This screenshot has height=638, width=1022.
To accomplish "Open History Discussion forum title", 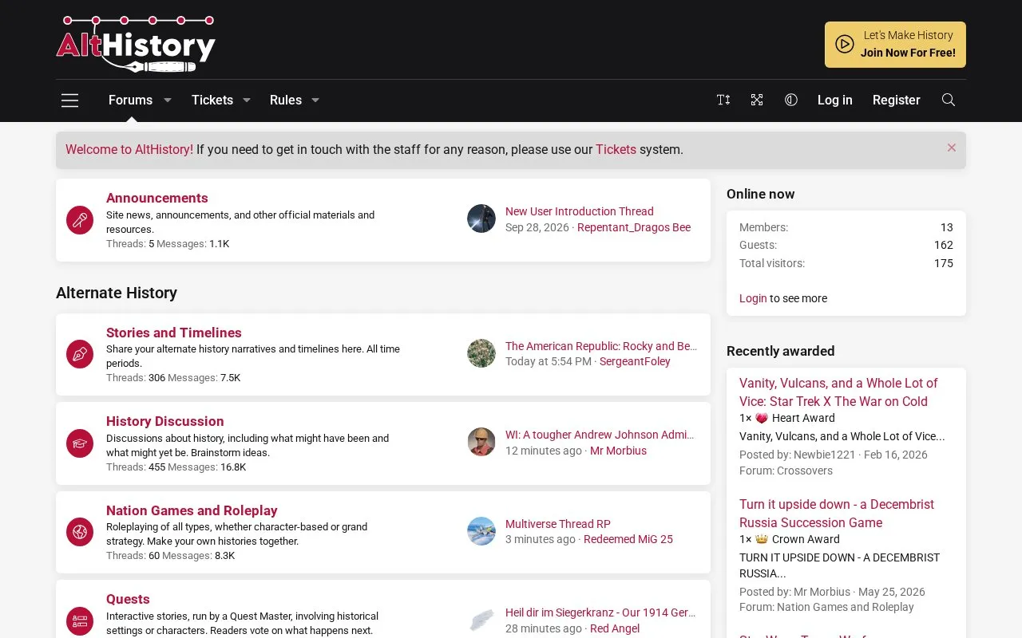I will click(x=165, y=421).
